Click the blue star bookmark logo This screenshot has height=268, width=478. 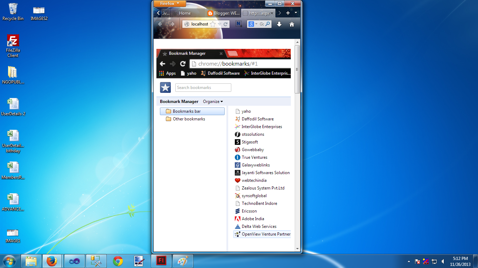pyautogui.click(x=166, y=88)
